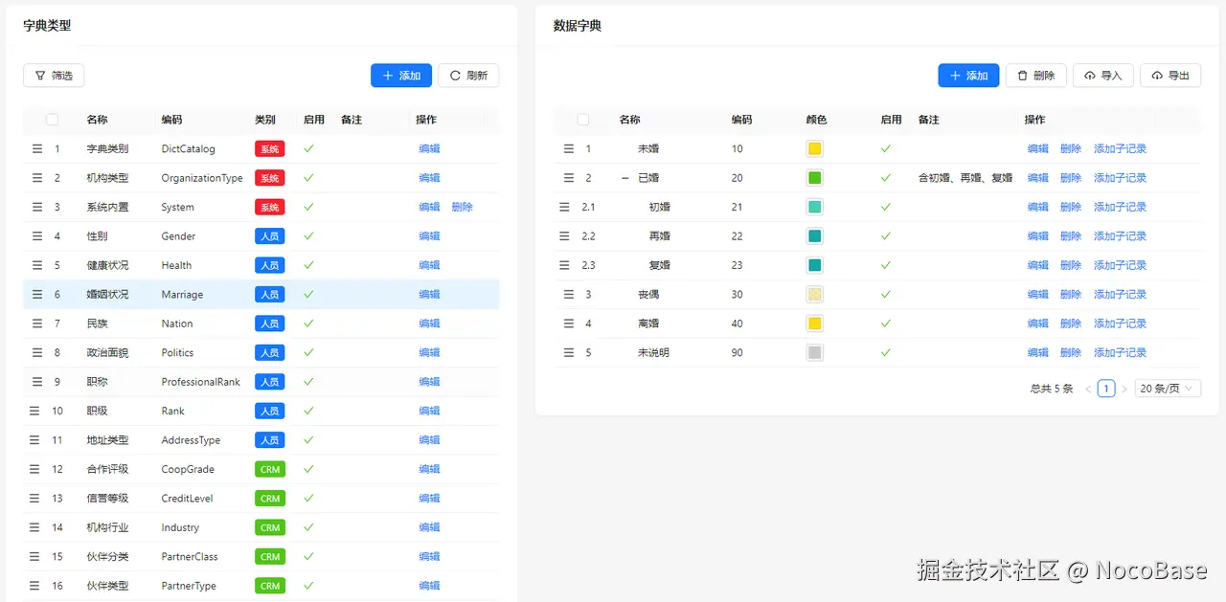The image size is (1226, 602).
Task: Click drag handle icon of 性别 row
Action: click(x=37, y=236)
